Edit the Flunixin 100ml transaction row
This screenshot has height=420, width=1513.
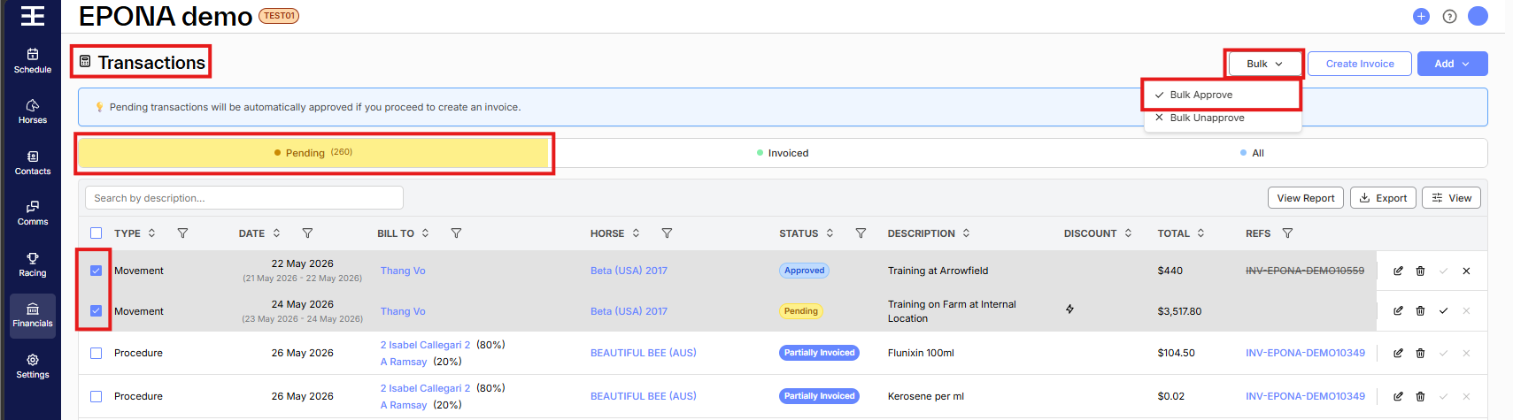[1398, 353]
